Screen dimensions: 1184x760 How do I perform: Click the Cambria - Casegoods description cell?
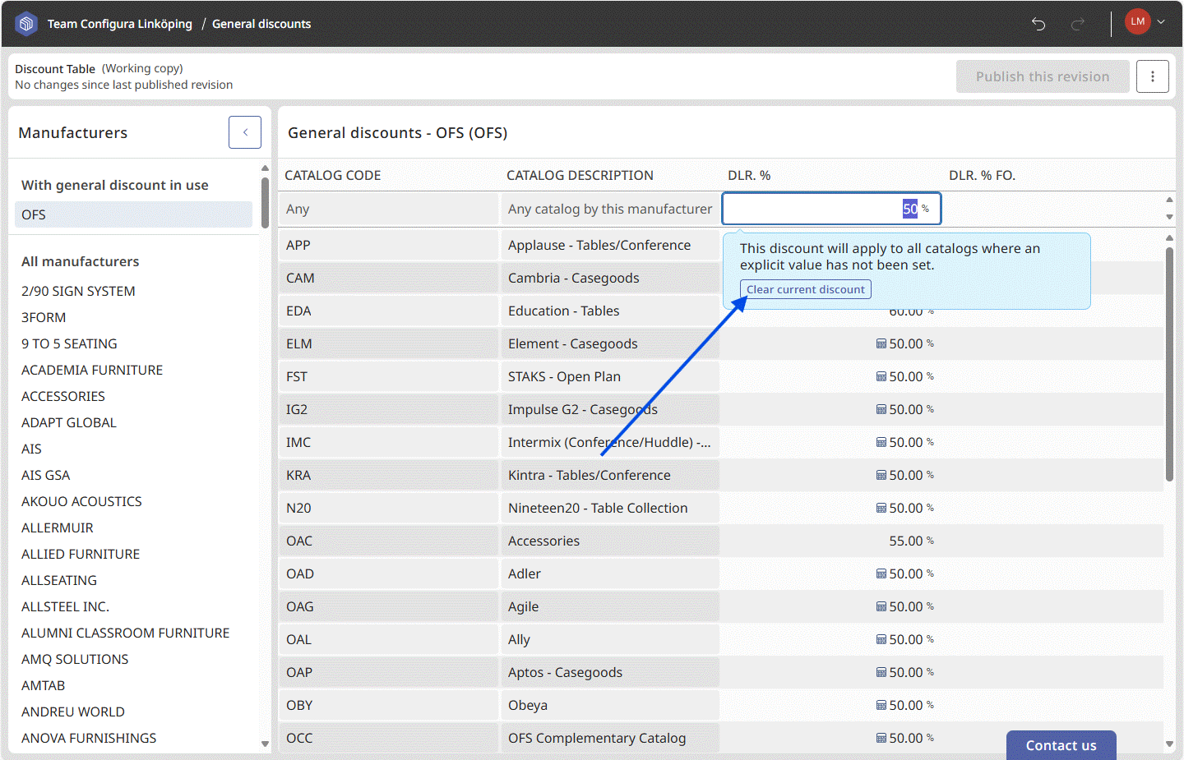pos(609,278)
